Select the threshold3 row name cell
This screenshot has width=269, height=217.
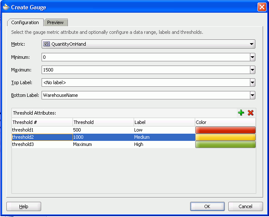42,144
